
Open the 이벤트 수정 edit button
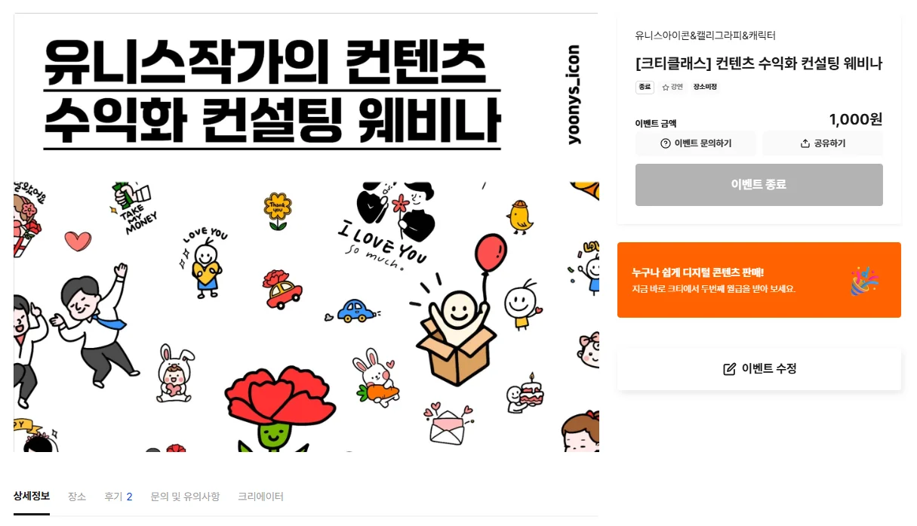pos(759,369)
